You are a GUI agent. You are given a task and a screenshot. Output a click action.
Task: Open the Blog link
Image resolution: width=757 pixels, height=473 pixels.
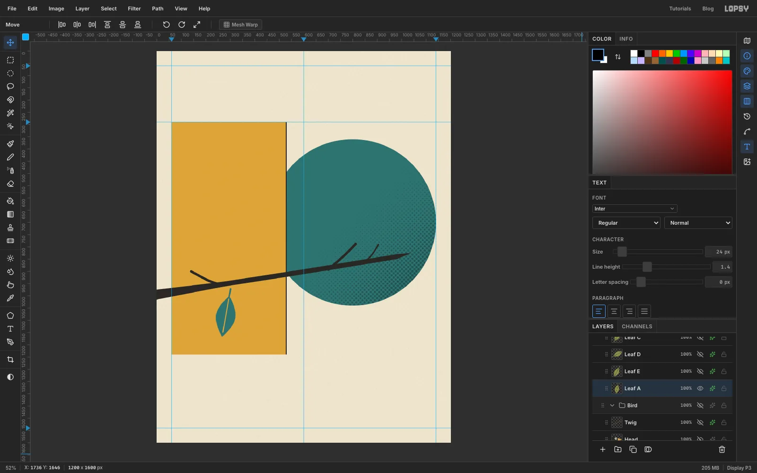tap(708, 9)
